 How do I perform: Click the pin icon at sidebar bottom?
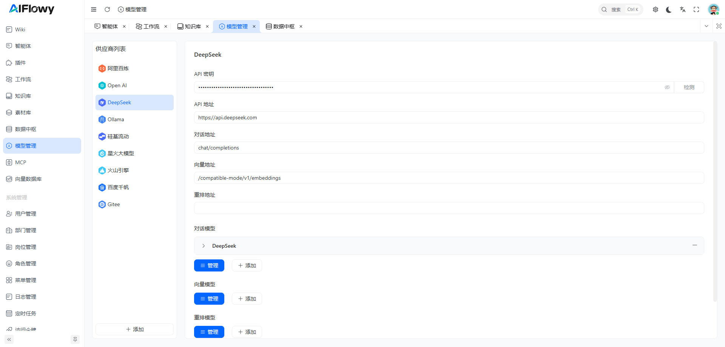[75, 339]
